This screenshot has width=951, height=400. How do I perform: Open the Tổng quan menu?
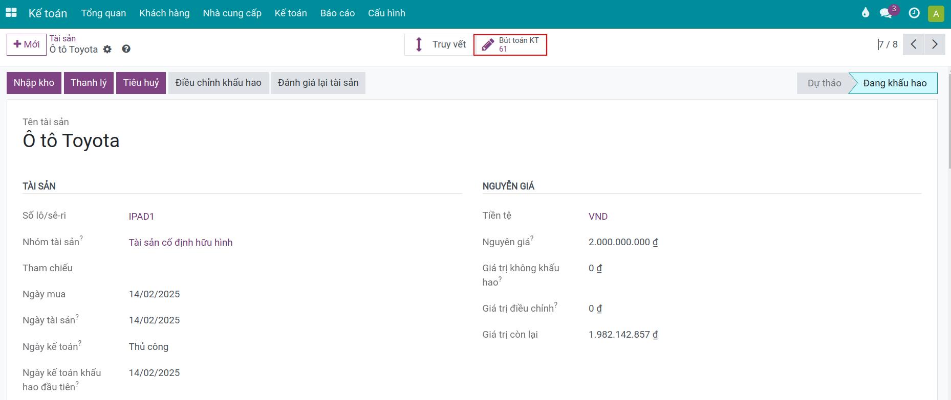tap(103, 13)
